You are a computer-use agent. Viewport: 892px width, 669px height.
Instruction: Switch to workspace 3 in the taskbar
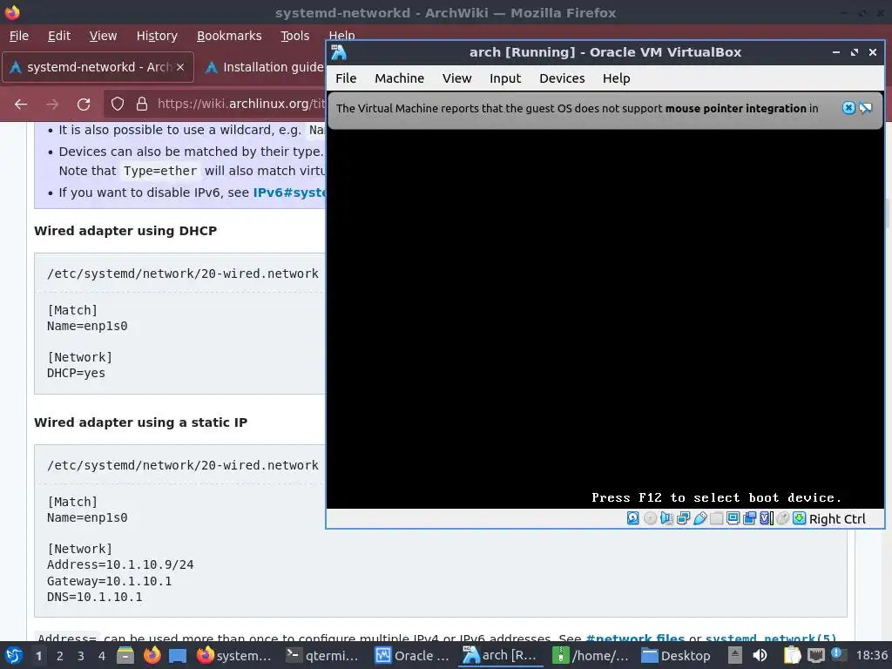81,656
